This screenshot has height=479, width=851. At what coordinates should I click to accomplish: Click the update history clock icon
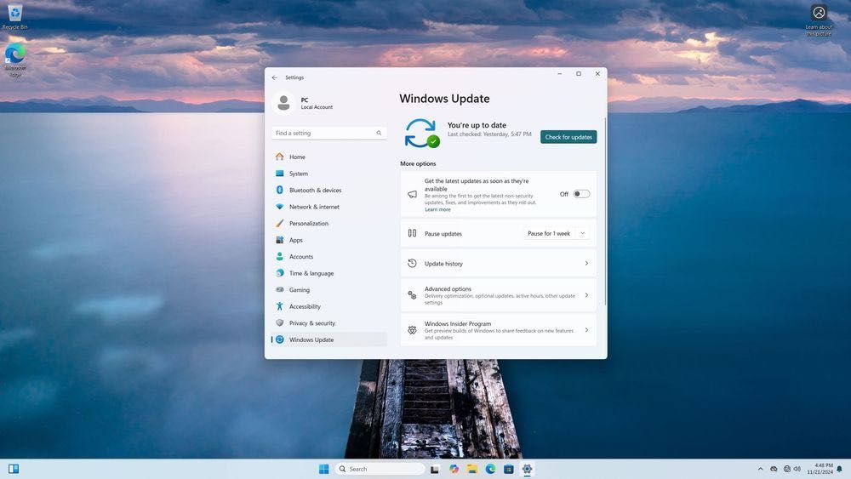point(413,263)
